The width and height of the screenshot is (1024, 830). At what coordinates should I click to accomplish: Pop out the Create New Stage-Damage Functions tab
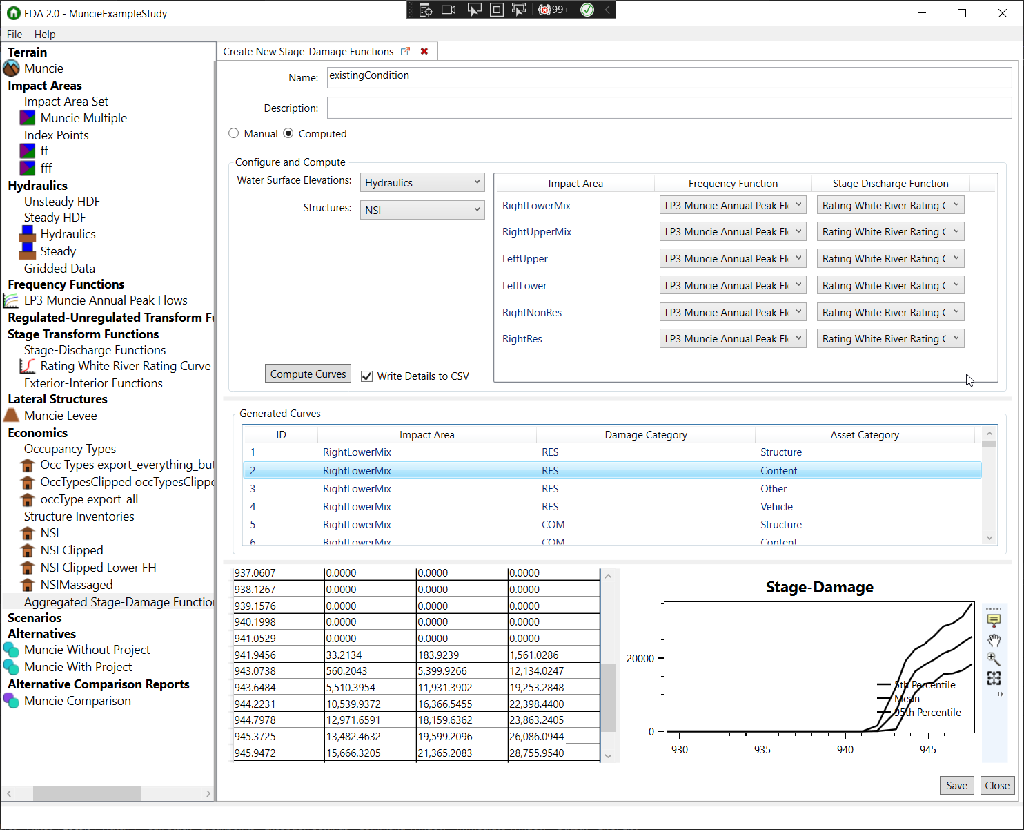click(405, 50)
